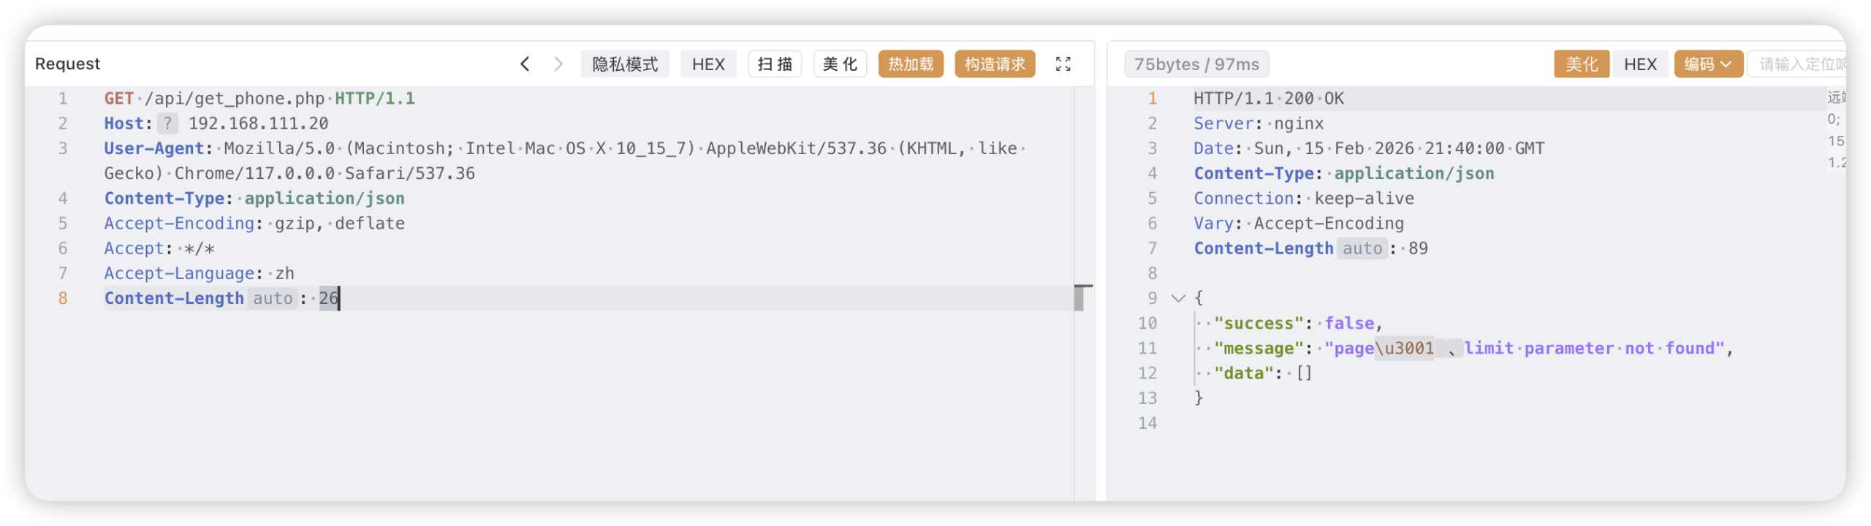1871x526 pixels.
Task: Toggle HEX view in the Request panel
Action: coord(708,64)
